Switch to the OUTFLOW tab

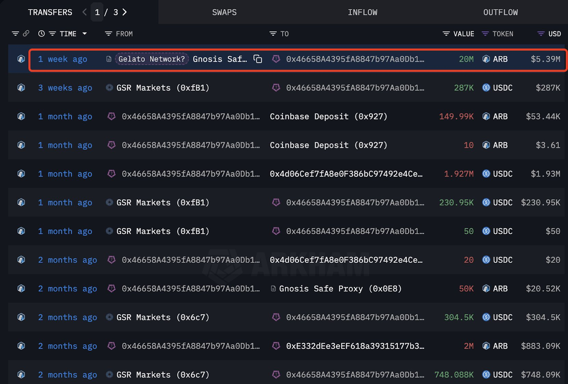click(501, 12)
